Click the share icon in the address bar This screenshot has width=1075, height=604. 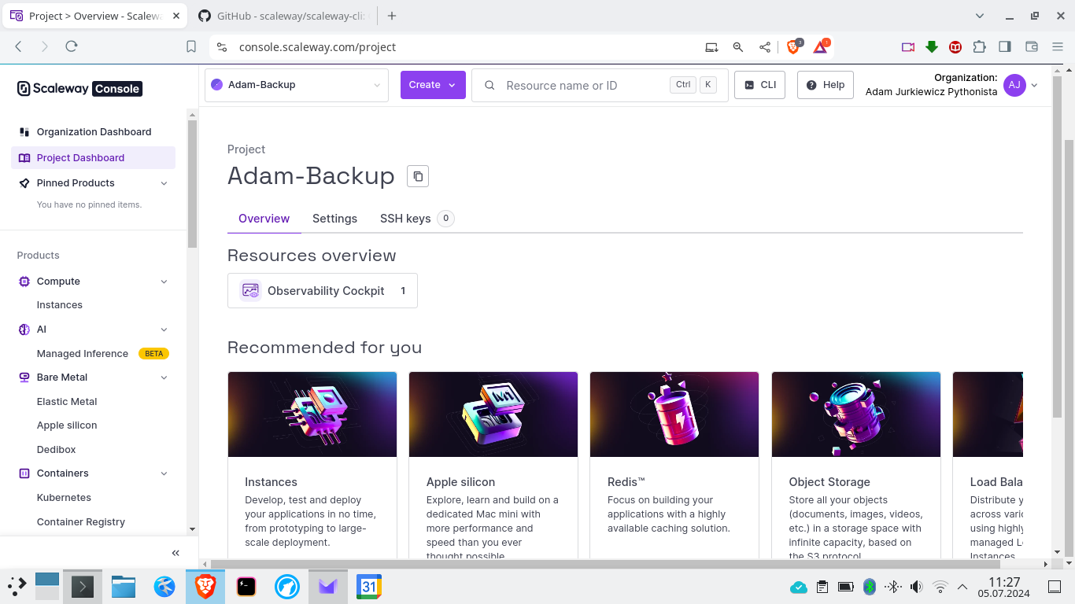[765, 47]
